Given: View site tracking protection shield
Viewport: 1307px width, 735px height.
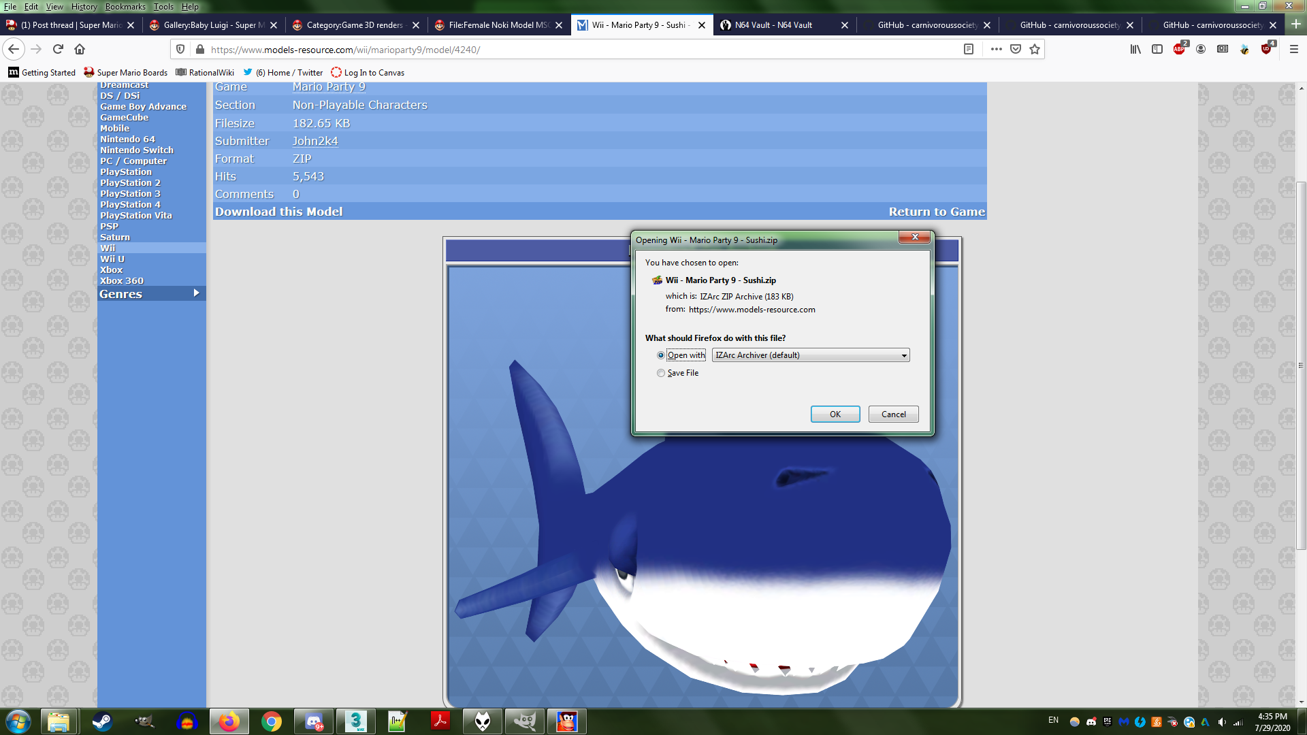Looking at the screenshot, I should click(x=180, y=49).
